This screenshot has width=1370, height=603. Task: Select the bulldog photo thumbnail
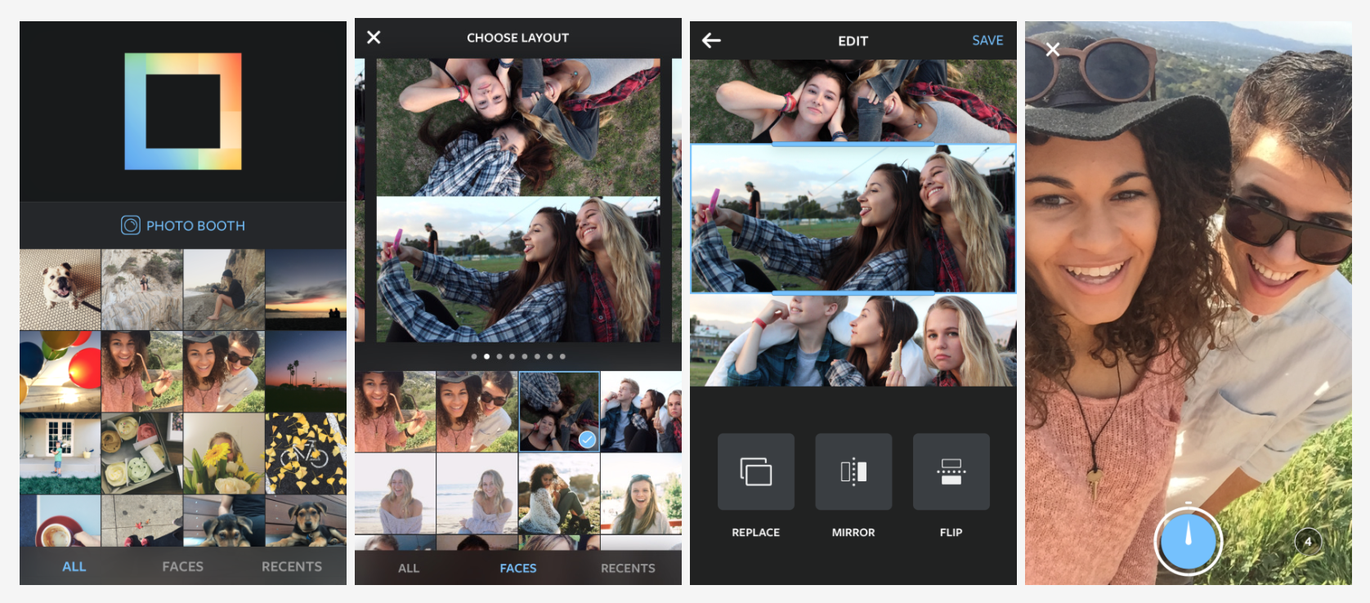[60, 289]
